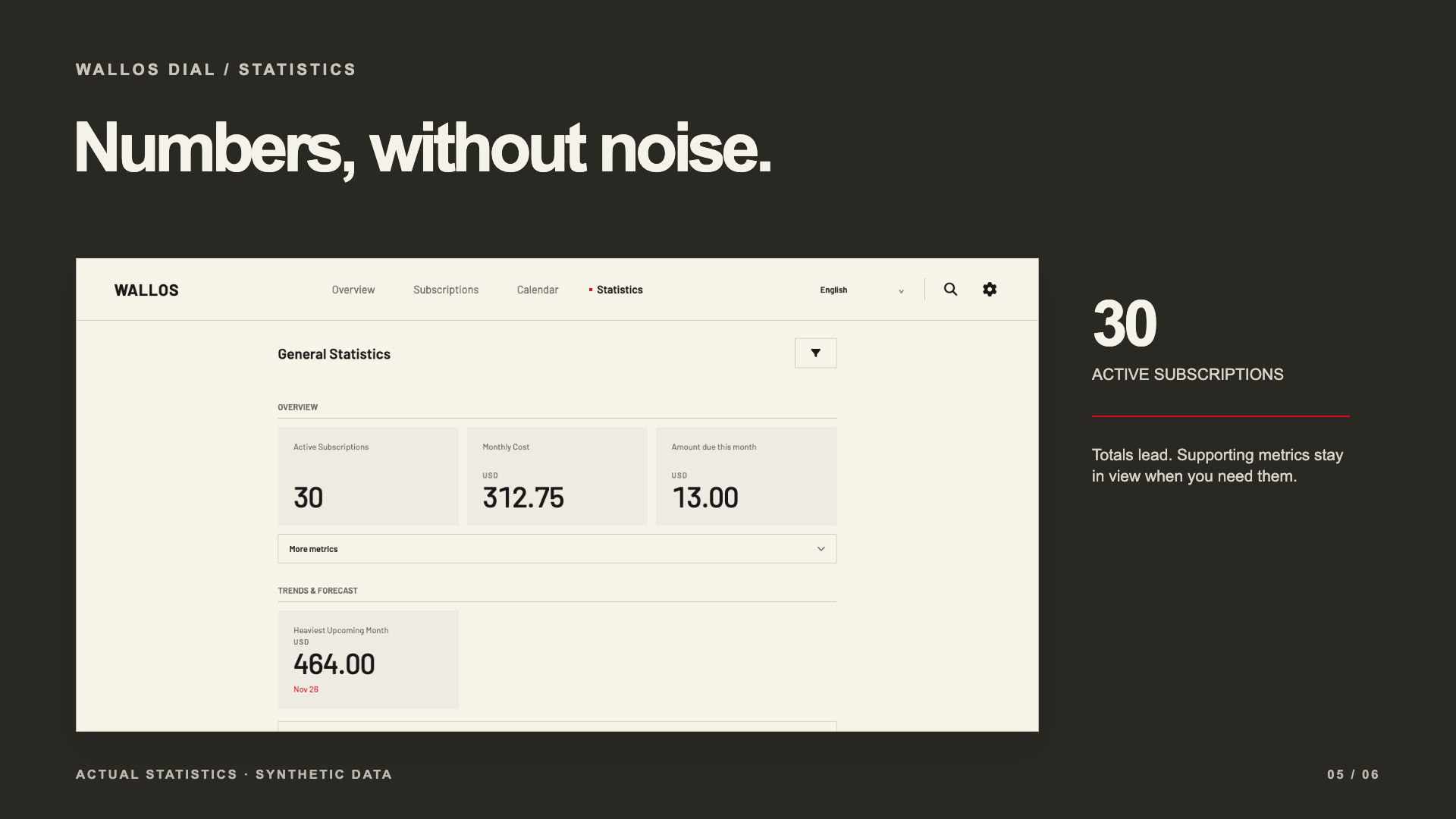1456x819 pixels.
Task: Click the WALLOS logo
Action: pos(146,290)
